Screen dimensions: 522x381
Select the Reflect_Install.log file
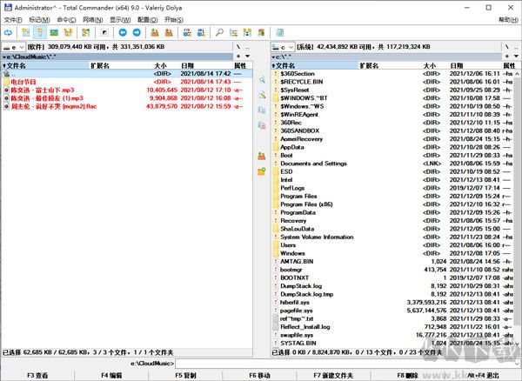coord(393,327)
